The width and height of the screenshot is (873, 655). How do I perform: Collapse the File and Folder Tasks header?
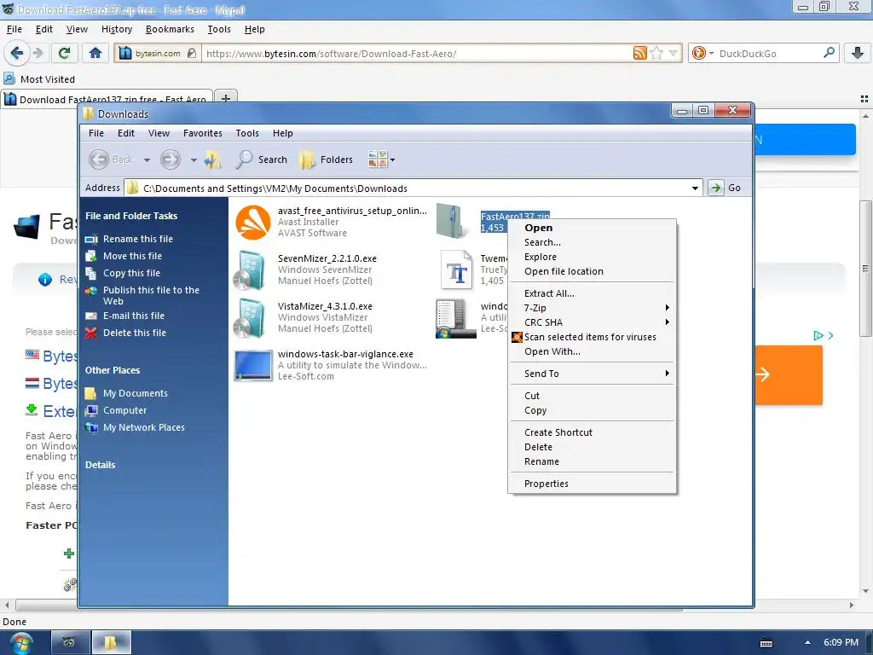131,216
